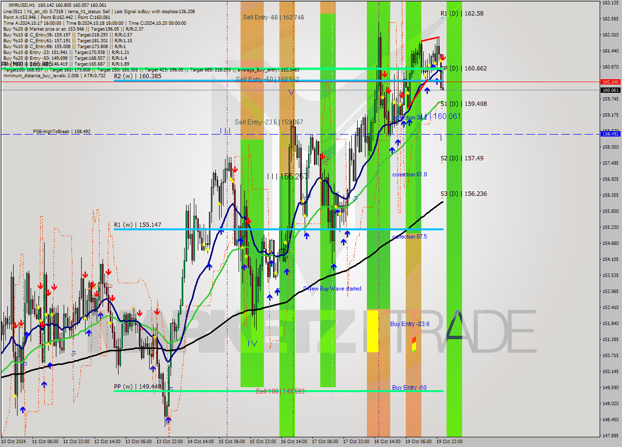Click the 'Sell Entry -23.6 | 159.067' label

coord(269,122)
